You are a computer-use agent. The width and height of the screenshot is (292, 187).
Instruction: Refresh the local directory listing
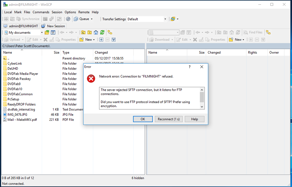coord(102,32)
